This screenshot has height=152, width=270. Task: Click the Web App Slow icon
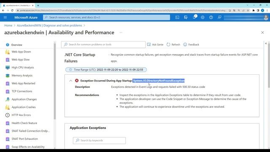8,60
